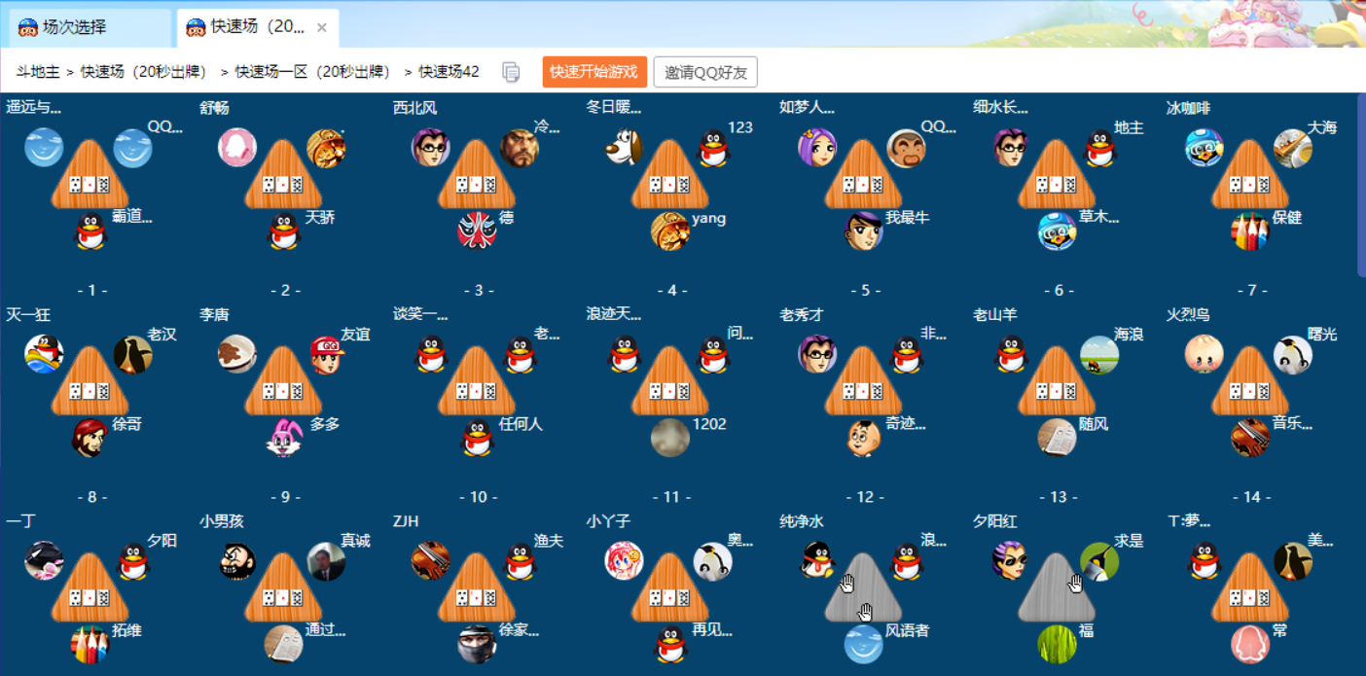Click player name 随风

(1094, 424)
